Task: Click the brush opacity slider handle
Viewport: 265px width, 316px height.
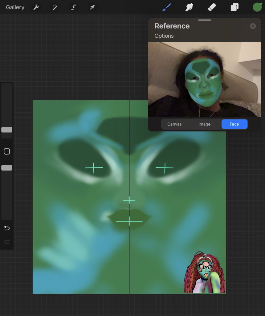Action: (7, 168)
